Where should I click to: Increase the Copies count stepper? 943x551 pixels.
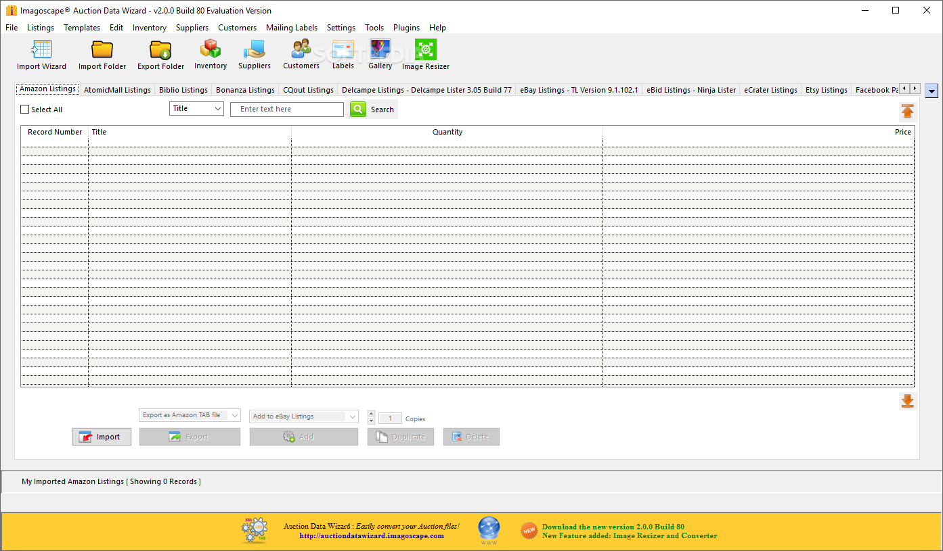[371, 414]
